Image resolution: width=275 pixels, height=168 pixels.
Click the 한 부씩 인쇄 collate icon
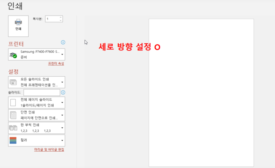tap(13, 128)
